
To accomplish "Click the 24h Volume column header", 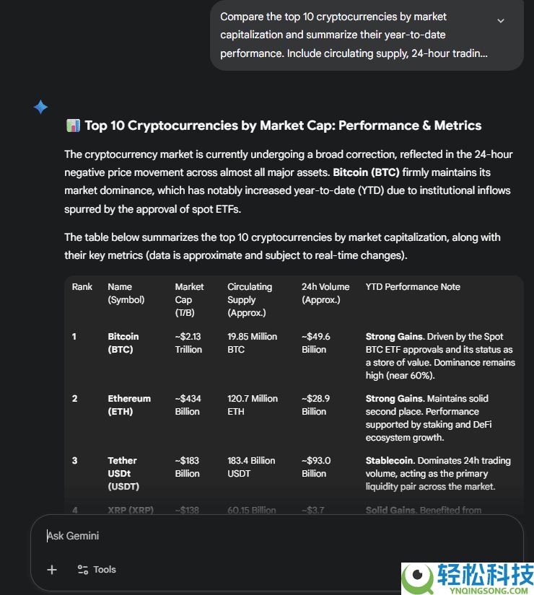I will 325,294.
